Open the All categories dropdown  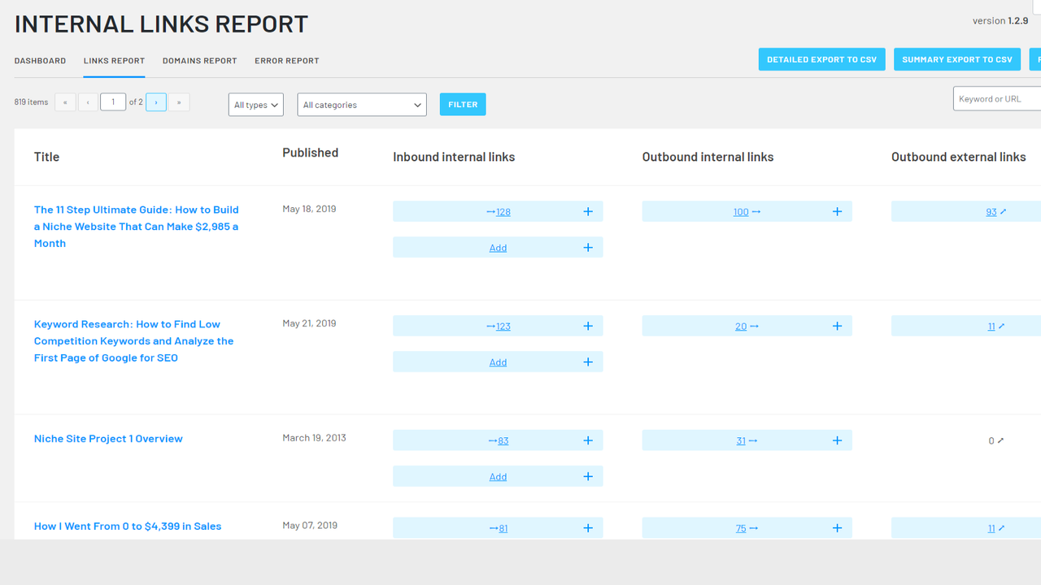pos(361,105)
